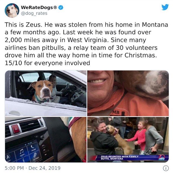
Task: Click the Phone icon on dashboard screen
Action: point(32,147)
